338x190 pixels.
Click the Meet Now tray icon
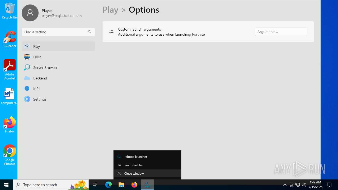tap(291, 185)
